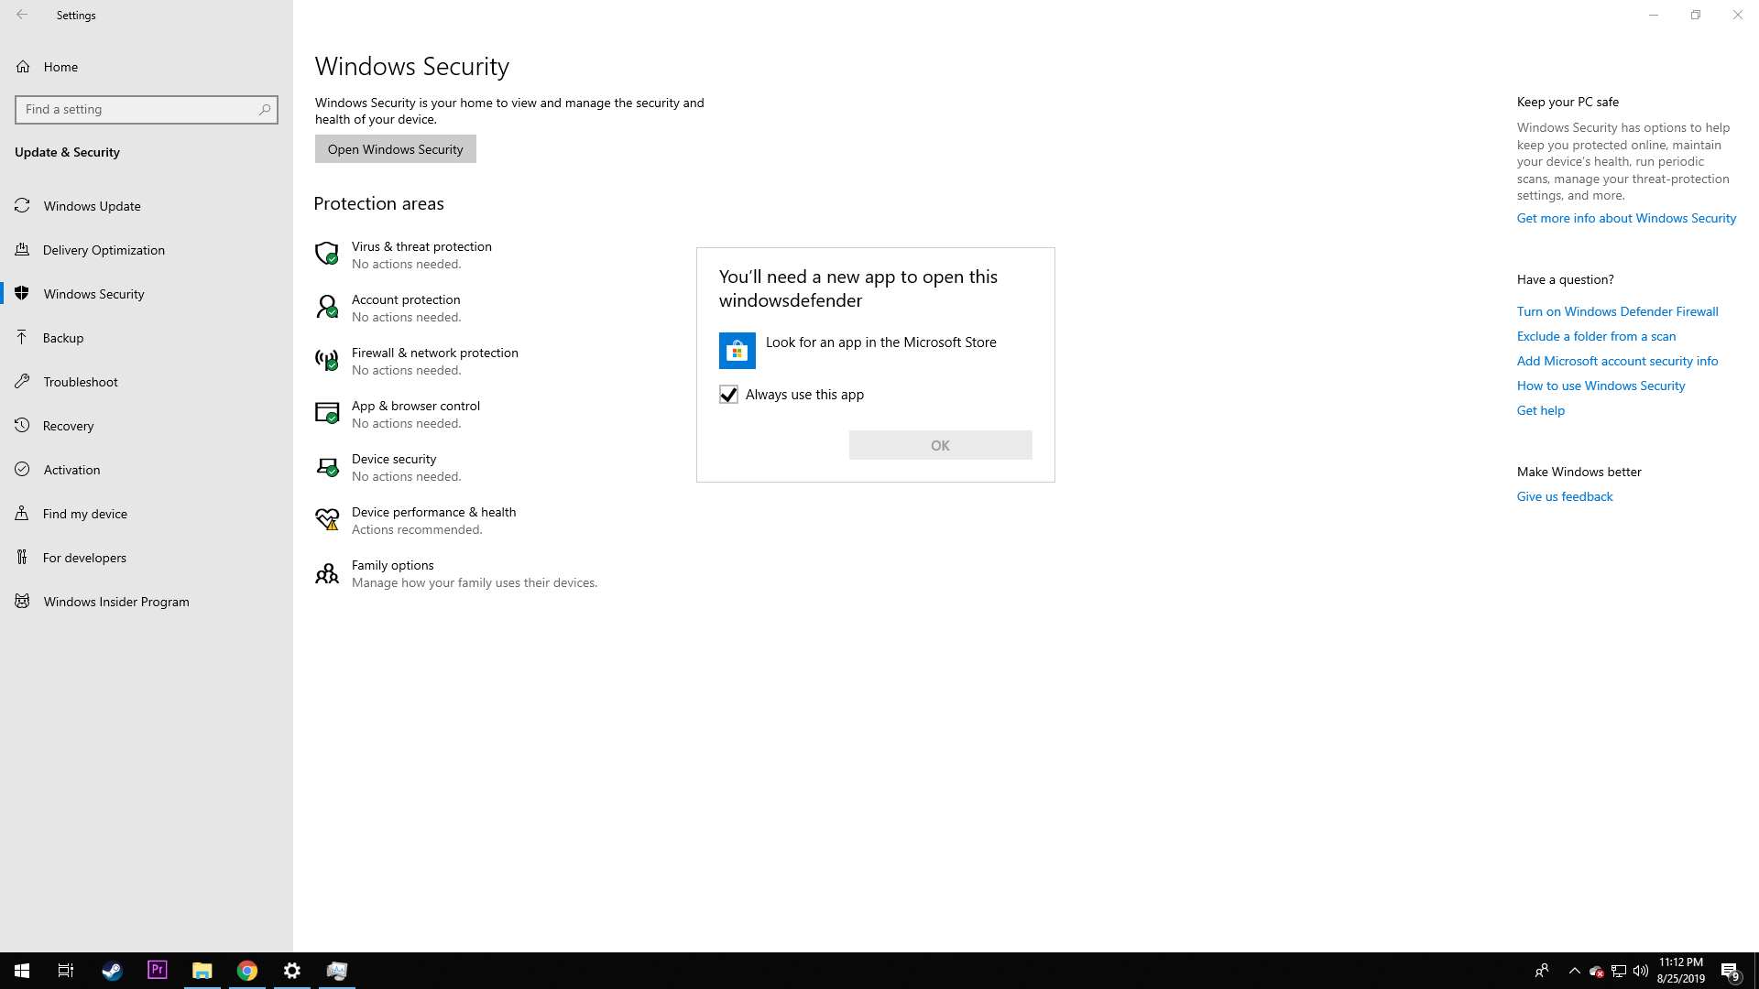Click the Device security icon
1759x989 pixels.
[327, 466]
